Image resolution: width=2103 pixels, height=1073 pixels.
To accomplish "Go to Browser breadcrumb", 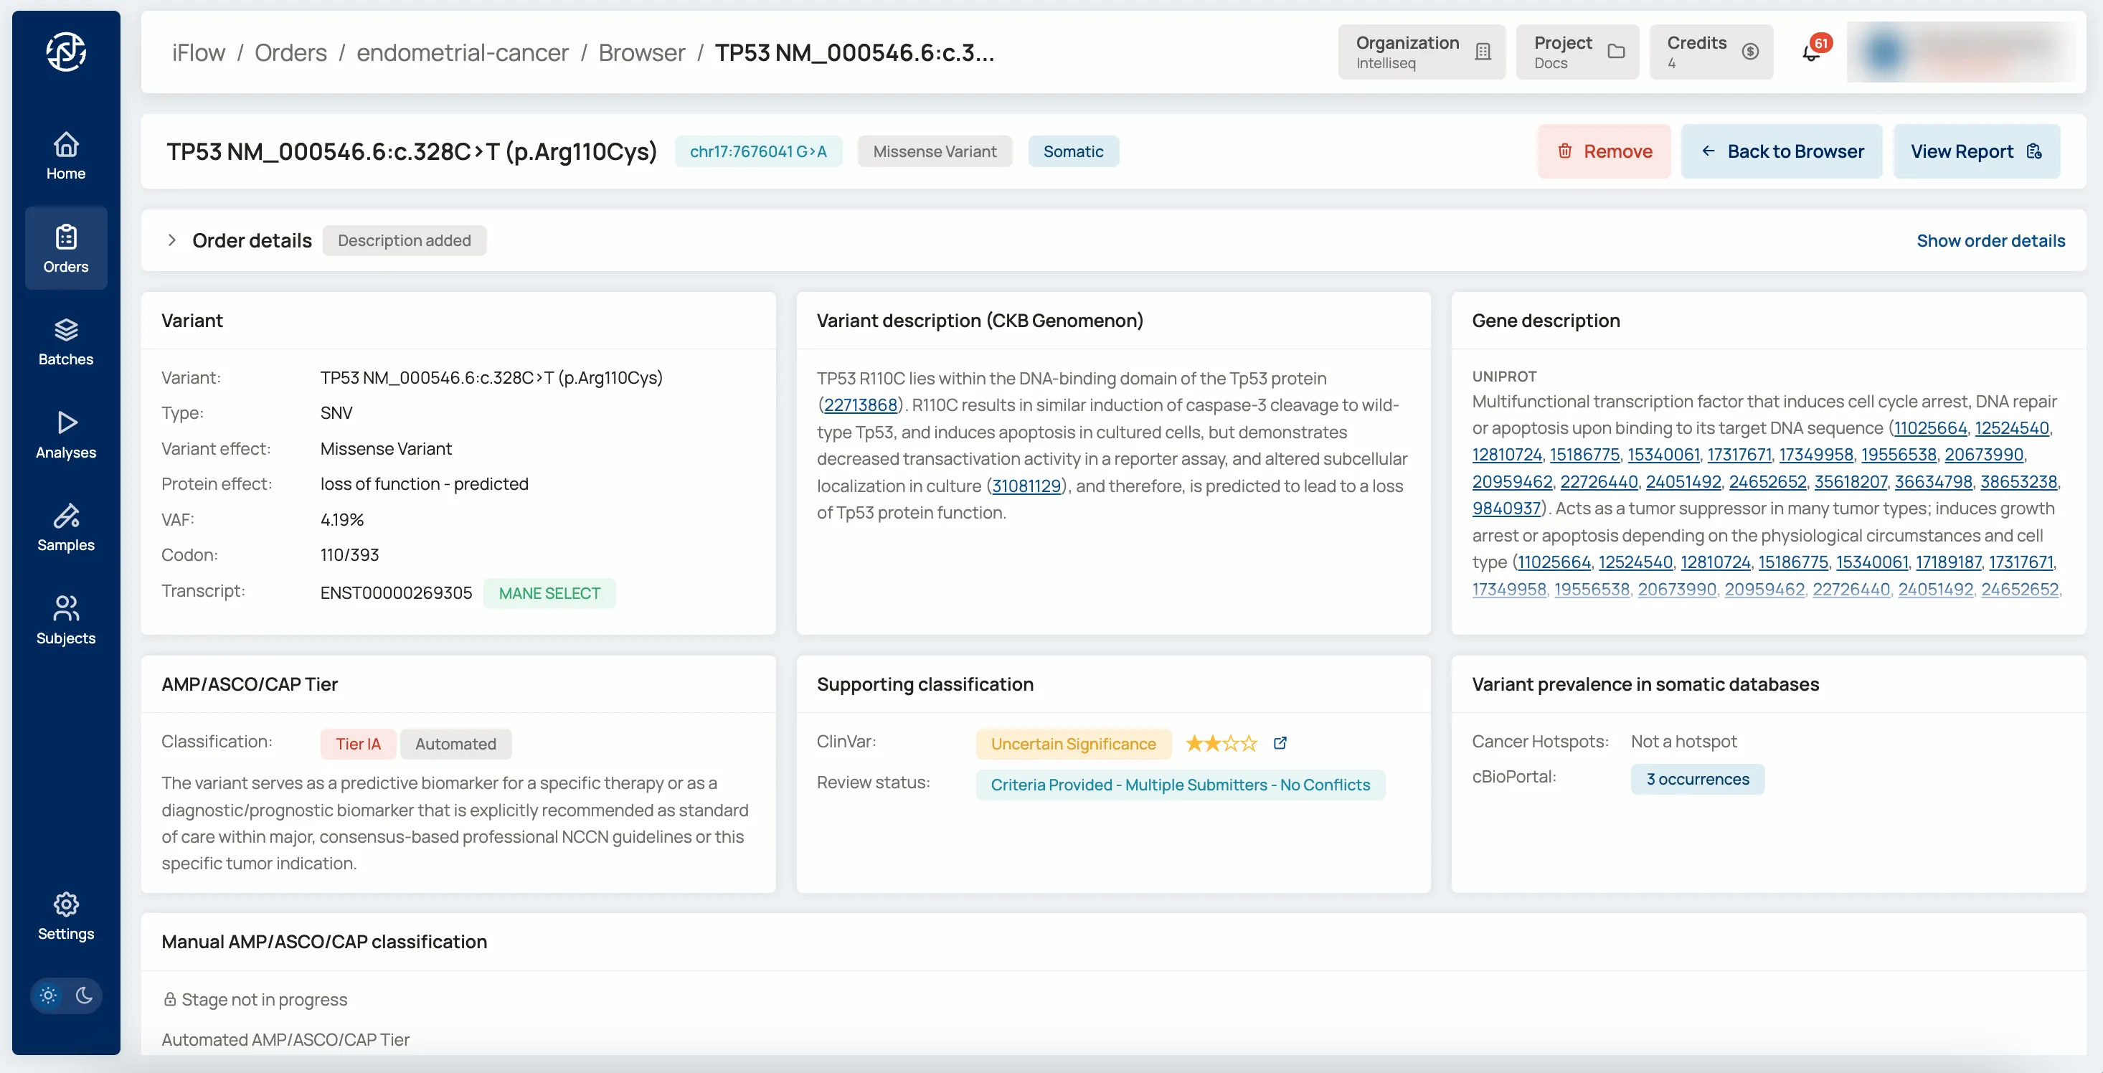I will pos(642,52).
